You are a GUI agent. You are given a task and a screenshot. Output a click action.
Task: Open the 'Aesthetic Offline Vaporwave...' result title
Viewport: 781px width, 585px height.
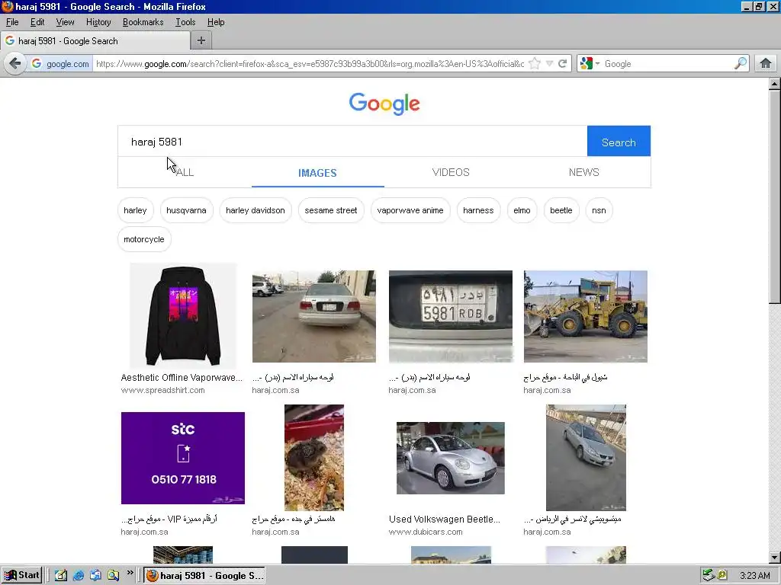point(182,378)
